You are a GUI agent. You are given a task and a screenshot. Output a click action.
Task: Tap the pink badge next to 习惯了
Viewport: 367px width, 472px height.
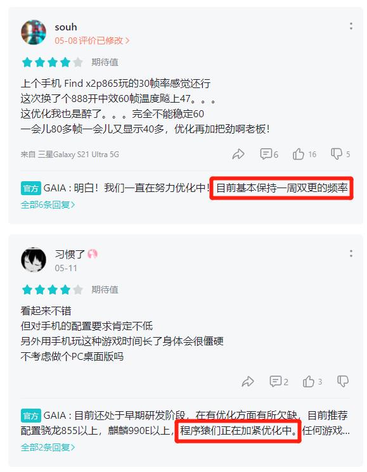tap(93, 254)
